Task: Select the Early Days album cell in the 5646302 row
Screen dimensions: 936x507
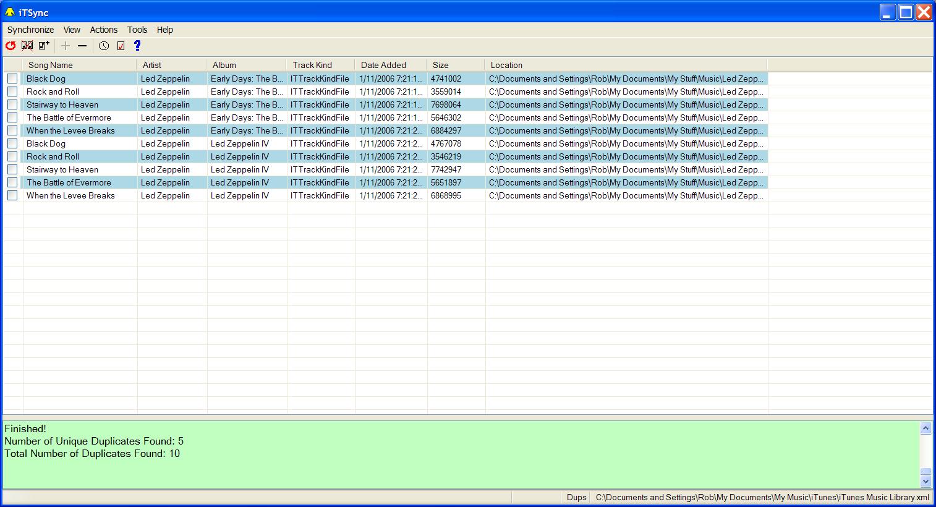Action: (247, 117)
